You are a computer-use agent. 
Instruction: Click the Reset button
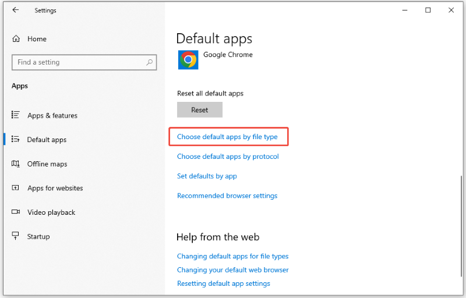pyautogui.click(x=200, y=110)
